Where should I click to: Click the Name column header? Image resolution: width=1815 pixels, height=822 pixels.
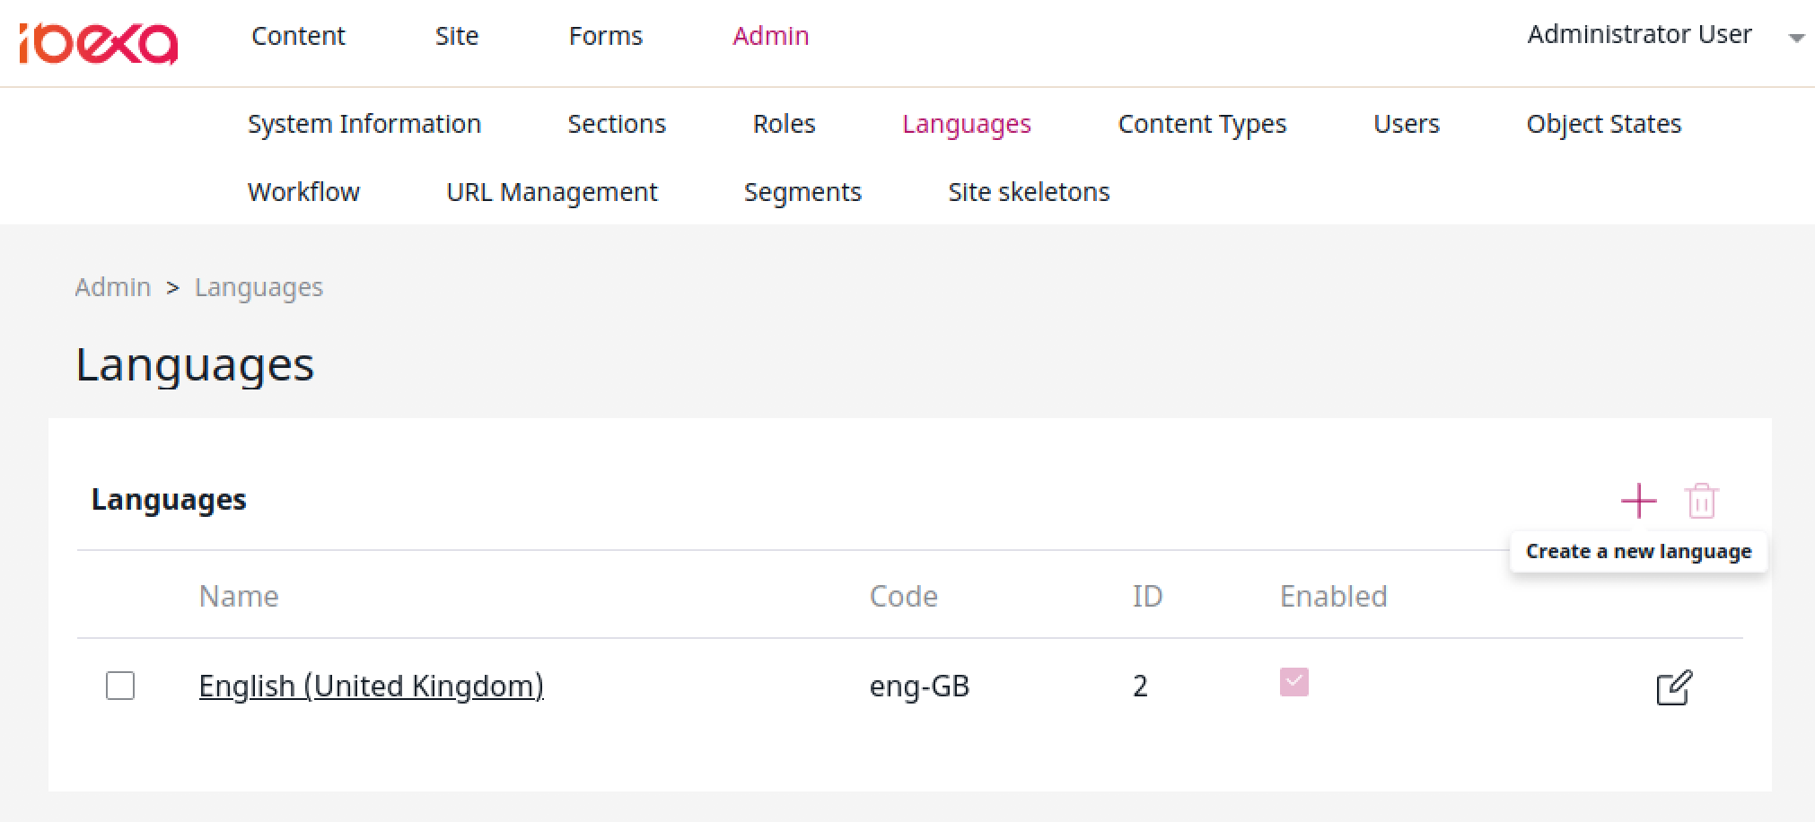(239, 596)
